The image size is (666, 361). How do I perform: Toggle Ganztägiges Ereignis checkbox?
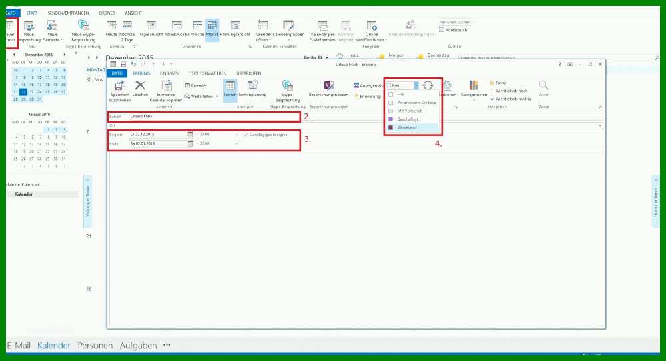tap(246, 134)
